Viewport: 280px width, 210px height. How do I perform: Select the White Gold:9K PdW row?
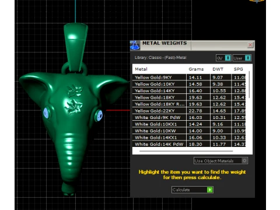tap(189, 117)
